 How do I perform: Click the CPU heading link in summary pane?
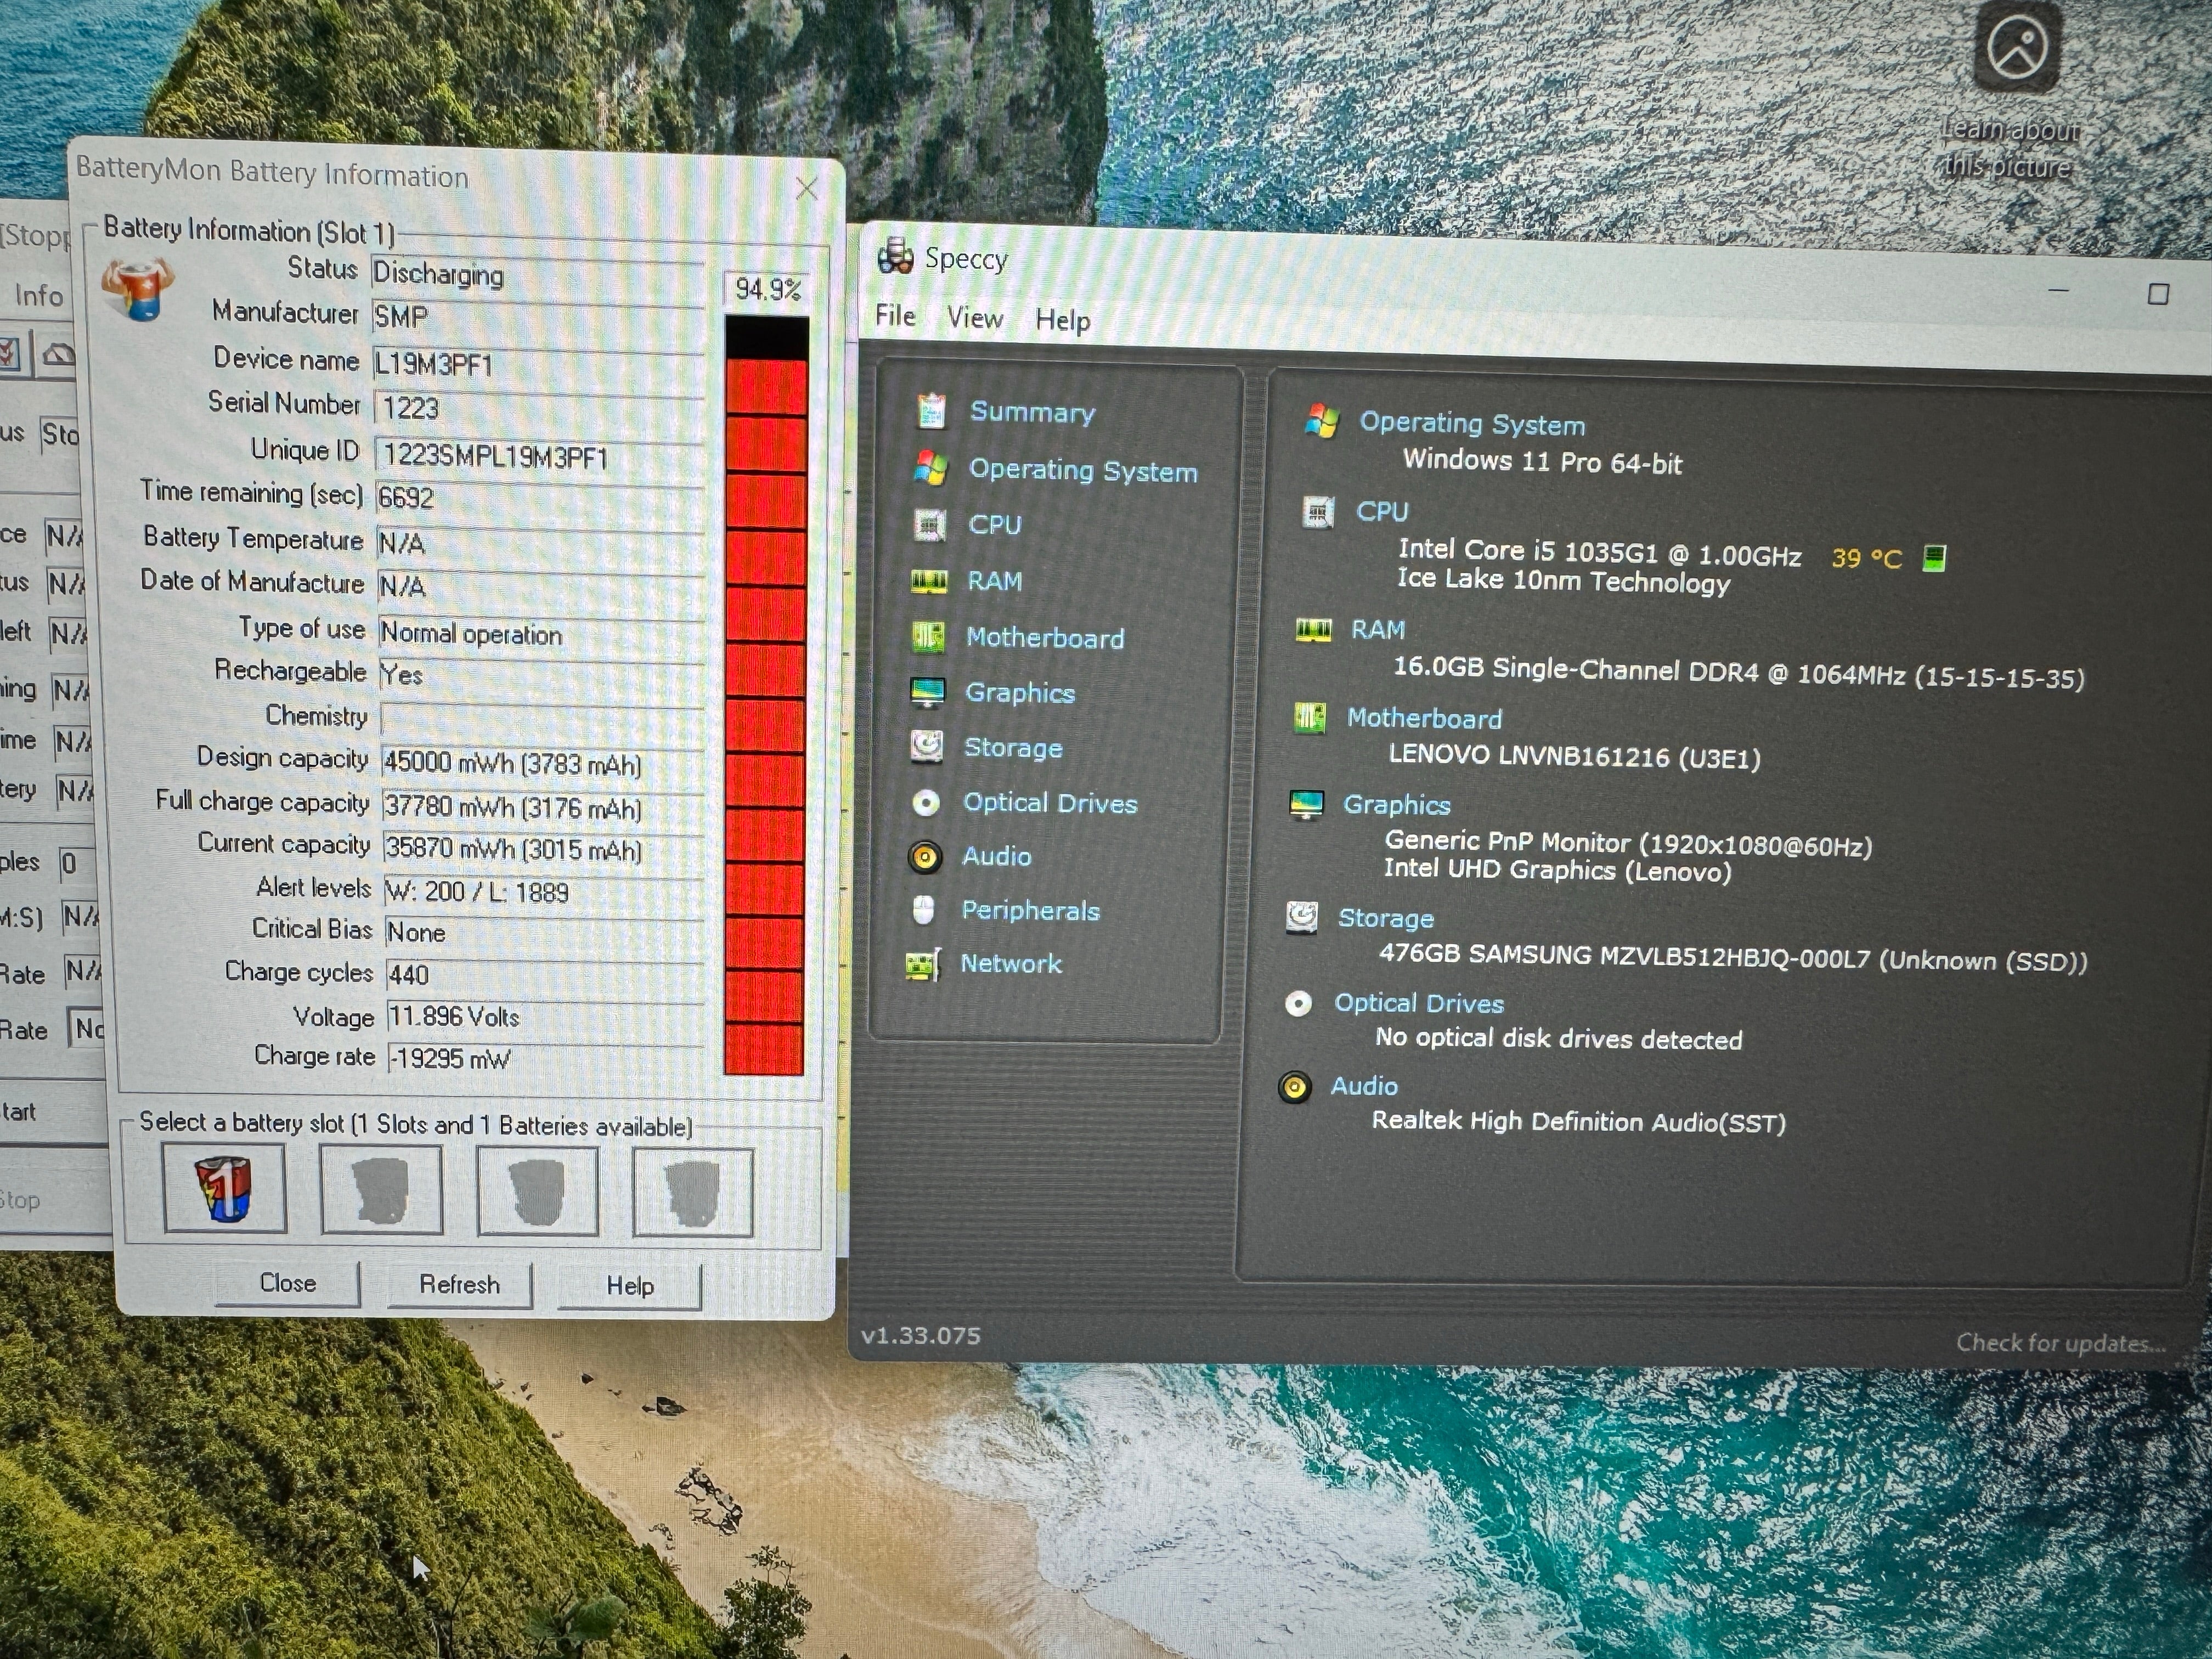click(x=1382, y=511)
